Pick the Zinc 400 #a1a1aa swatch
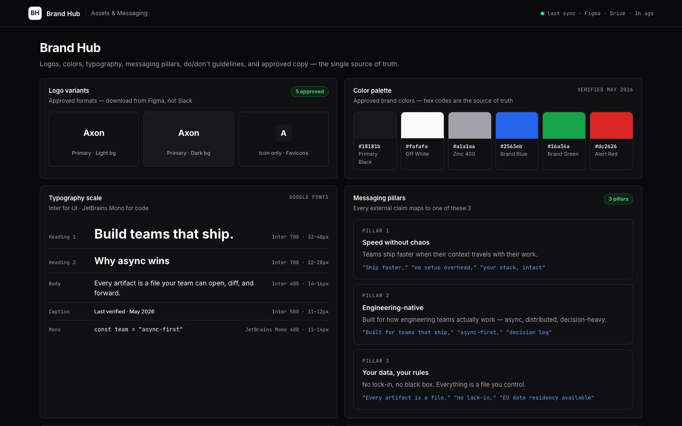The height and width of the screenshot is (426, 682). (x=470, y=141)
